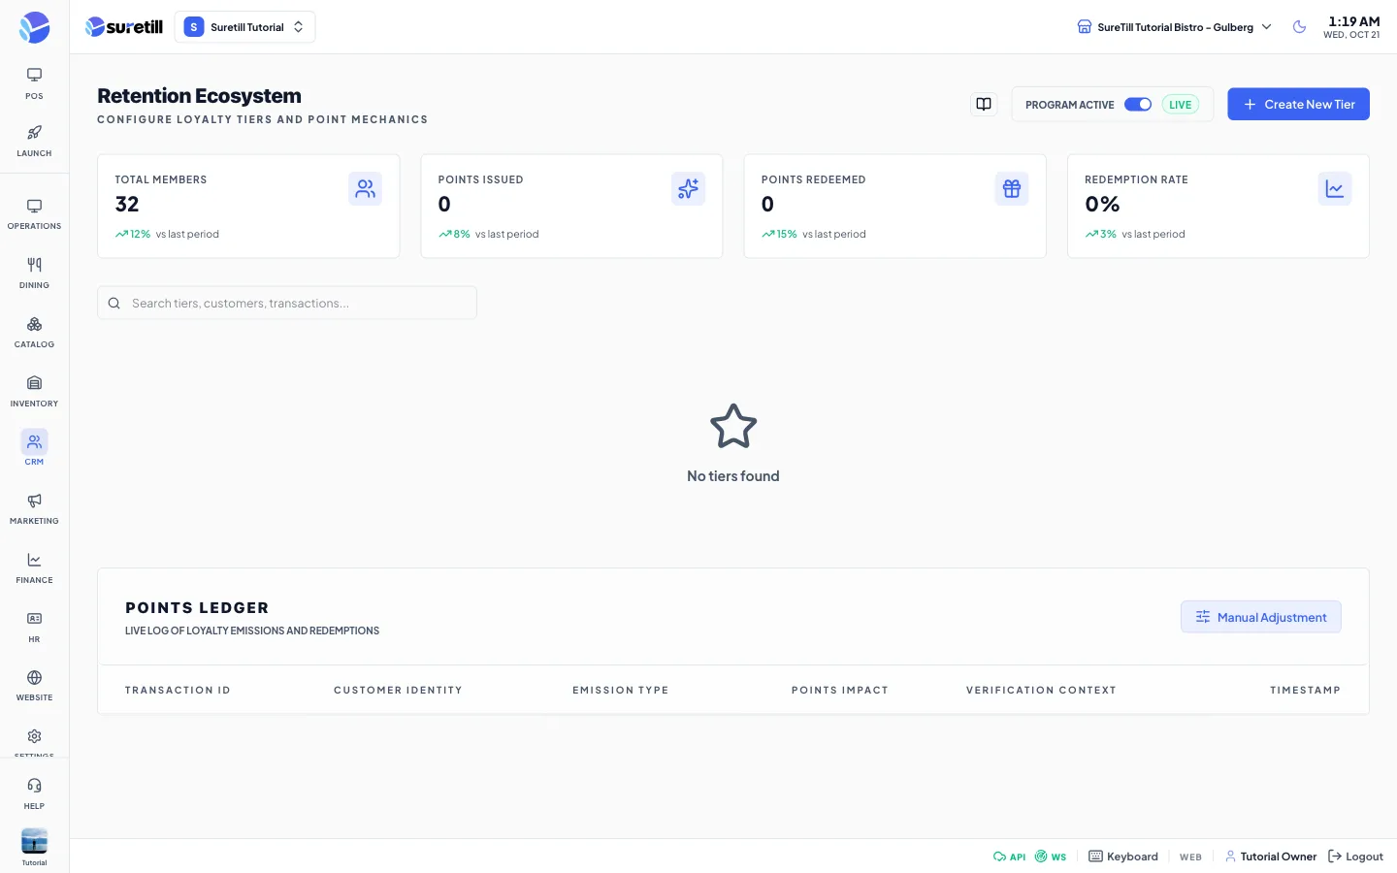Open the Inventory section
The image size is (1397, 873).
coord(34,392)
